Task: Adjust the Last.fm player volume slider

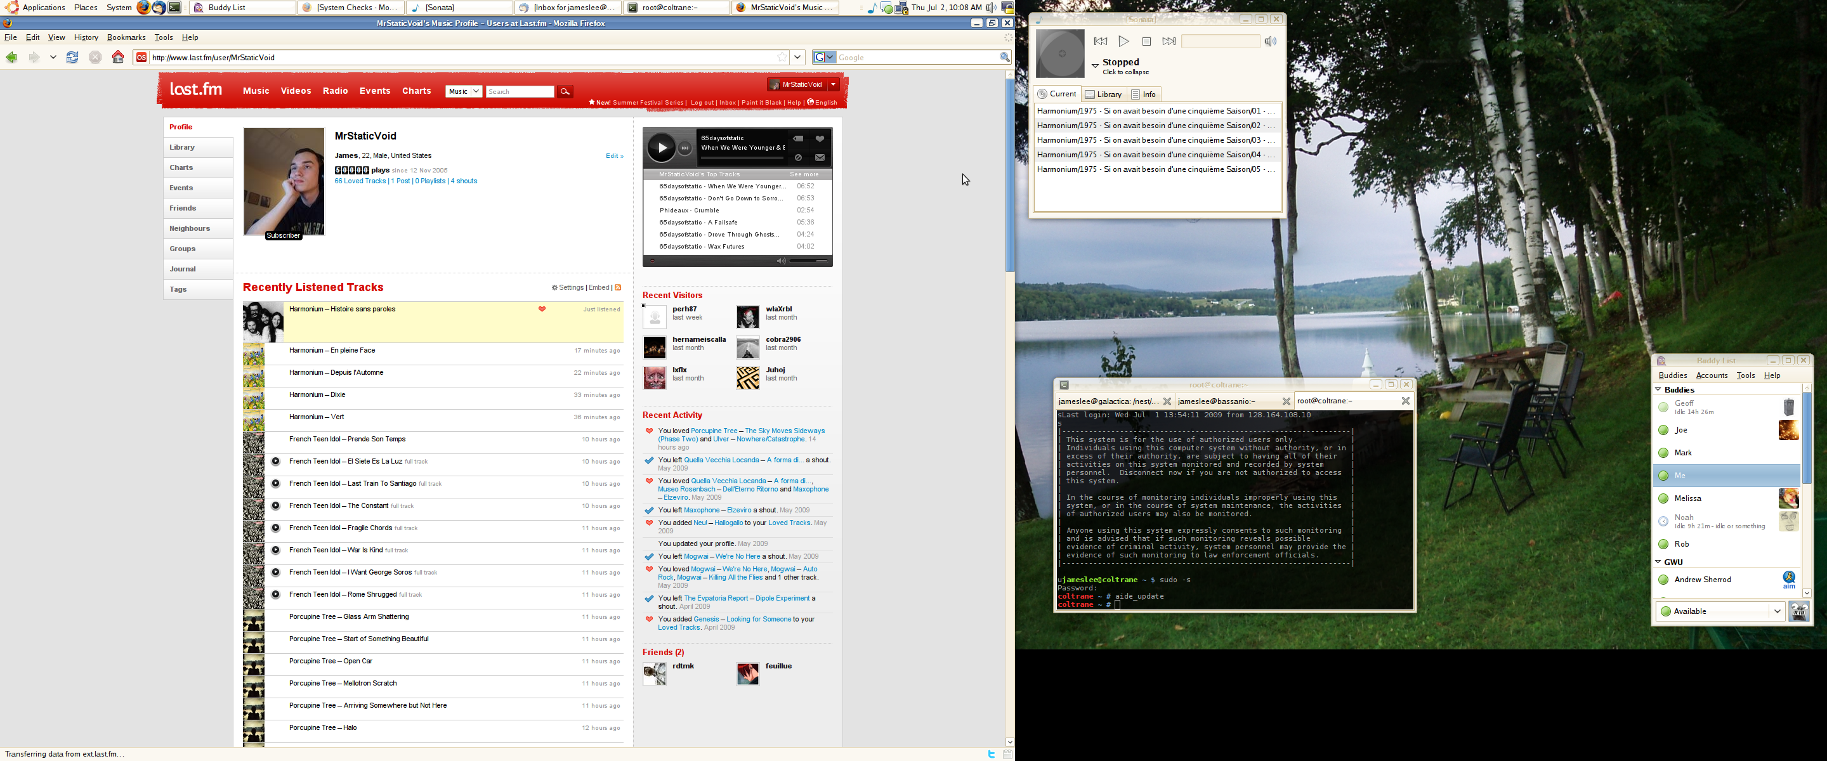Action: [x=809, y=261]
